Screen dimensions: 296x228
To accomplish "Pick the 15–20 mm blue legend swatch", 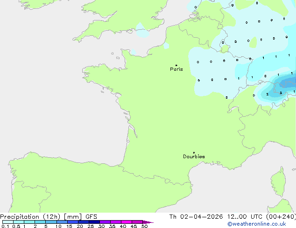I will (x=73, y=222).
